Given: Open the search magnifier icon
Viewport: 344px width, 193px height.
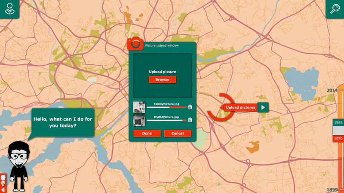Looking at the screenshot, I should pyautogui.click(x=335, y=9).
